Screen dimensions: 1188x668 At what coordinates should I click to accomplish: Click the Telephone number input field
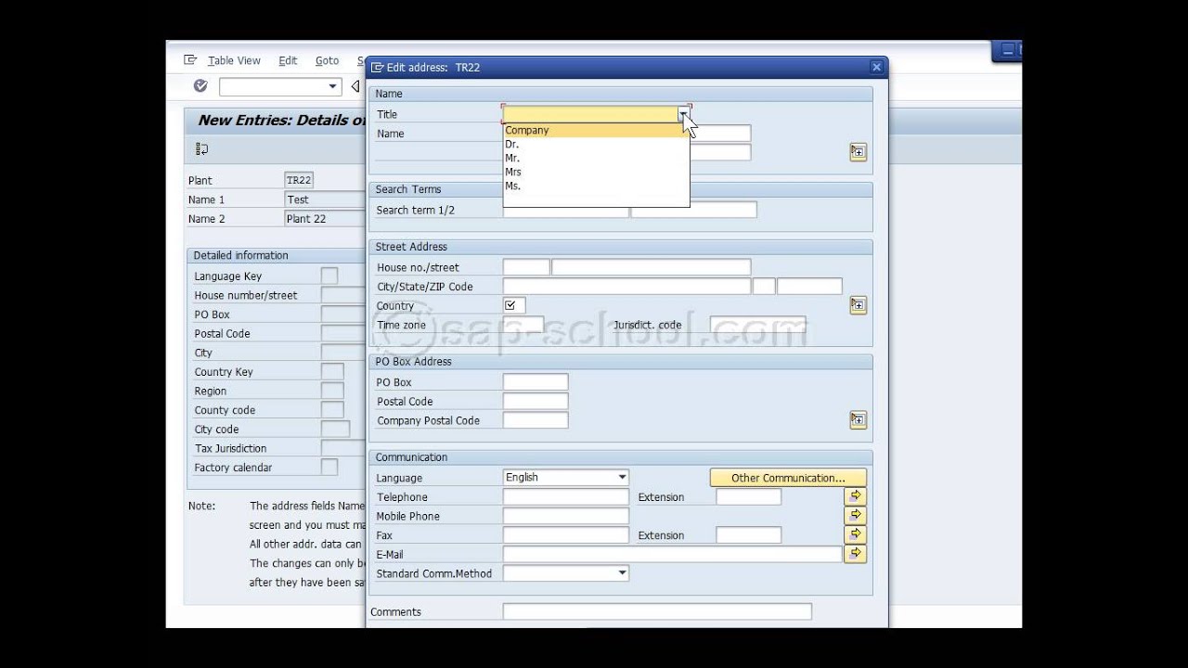[566, 497]
